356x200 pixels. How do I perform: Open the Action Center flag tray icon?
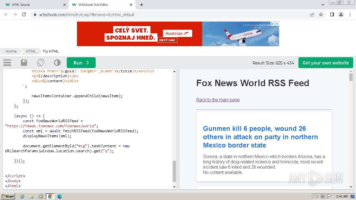pos(330,196)
